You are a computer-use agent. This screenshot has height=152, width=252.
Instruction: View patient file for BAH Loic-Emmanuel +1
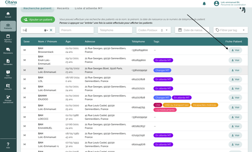pos(235,144)
